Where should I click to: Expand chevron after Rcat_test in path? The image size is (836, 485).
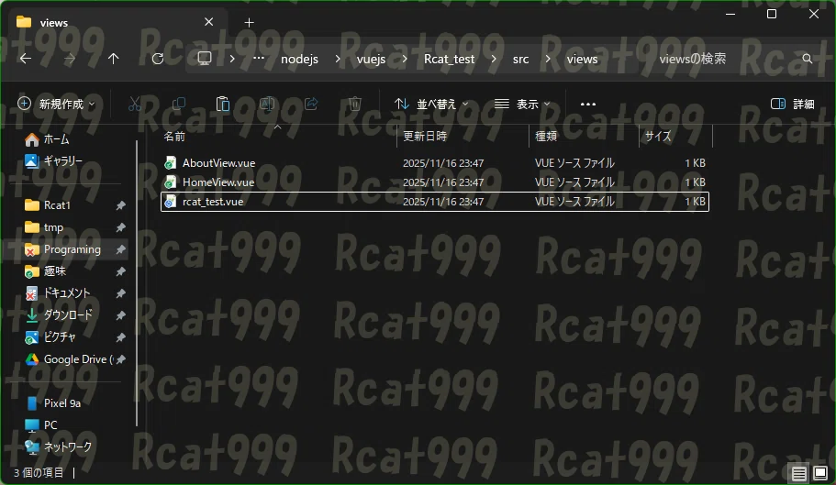click(493, 59)
